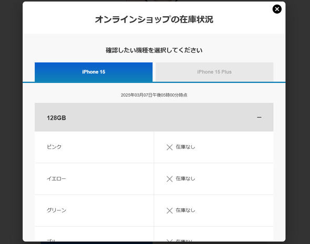Click the X icon in イエロー row

point(169,179)
